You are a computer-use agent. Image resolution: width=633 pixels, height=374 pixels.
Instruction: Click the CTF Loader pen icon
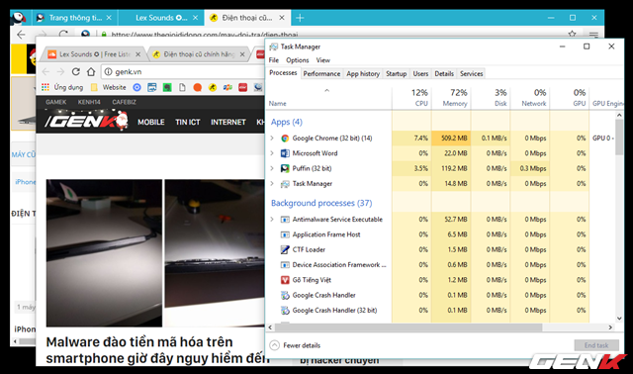click(x=285, y=249)
